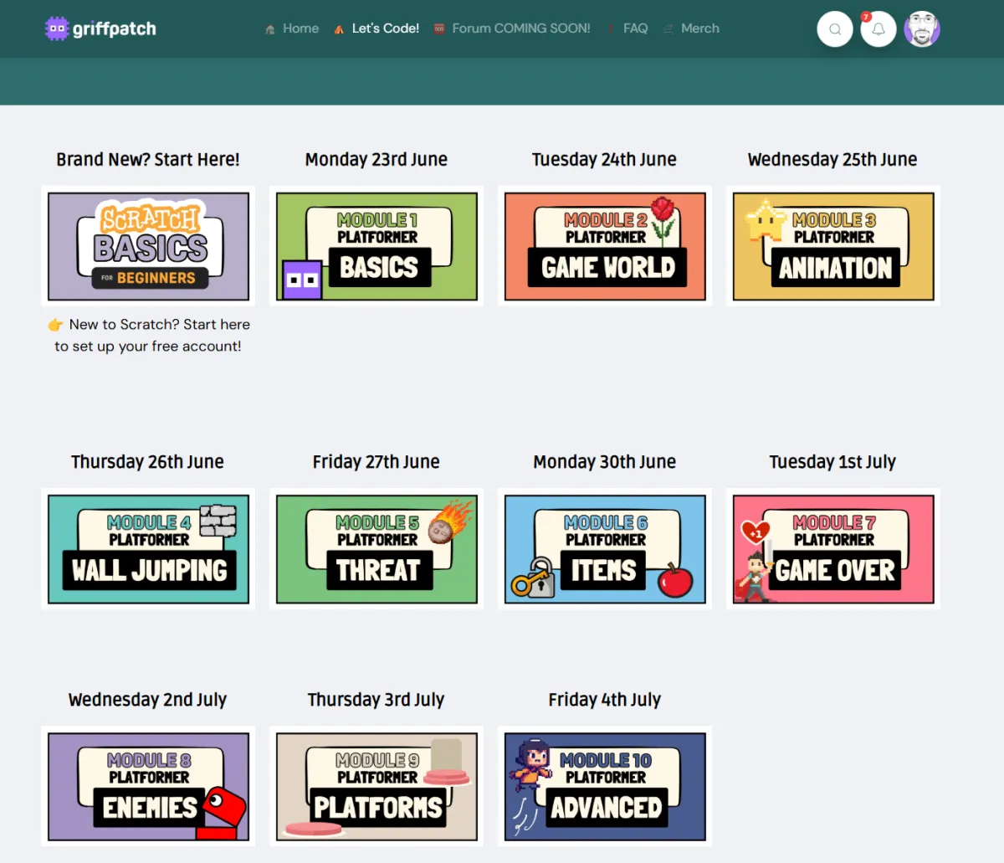The image size is (1004, 863).
Task: Open the notifications bell icon
Action: pos(878,29)
